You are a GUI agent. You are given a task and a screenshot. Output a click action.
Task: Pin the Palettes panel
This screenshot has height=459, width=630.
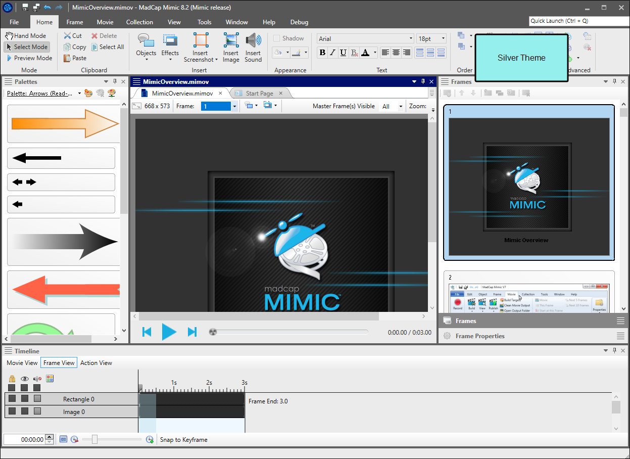pos(115,81)
